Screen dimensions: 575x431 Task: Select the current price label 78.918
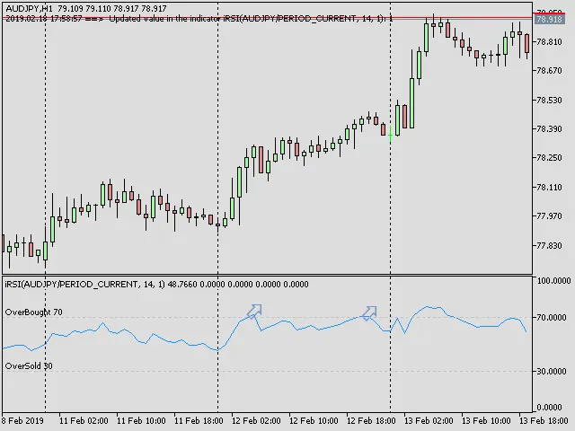[549, 19]
